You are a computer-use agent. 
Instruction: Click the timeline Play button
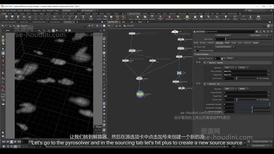15,142
